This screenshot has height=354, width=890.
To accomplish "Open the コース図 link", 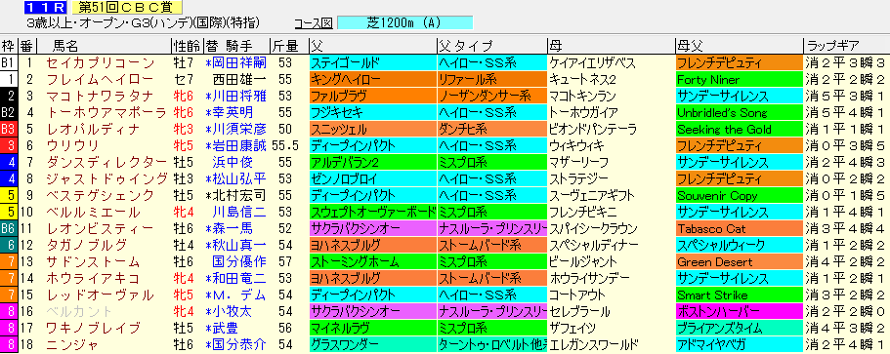I will 314,22.
